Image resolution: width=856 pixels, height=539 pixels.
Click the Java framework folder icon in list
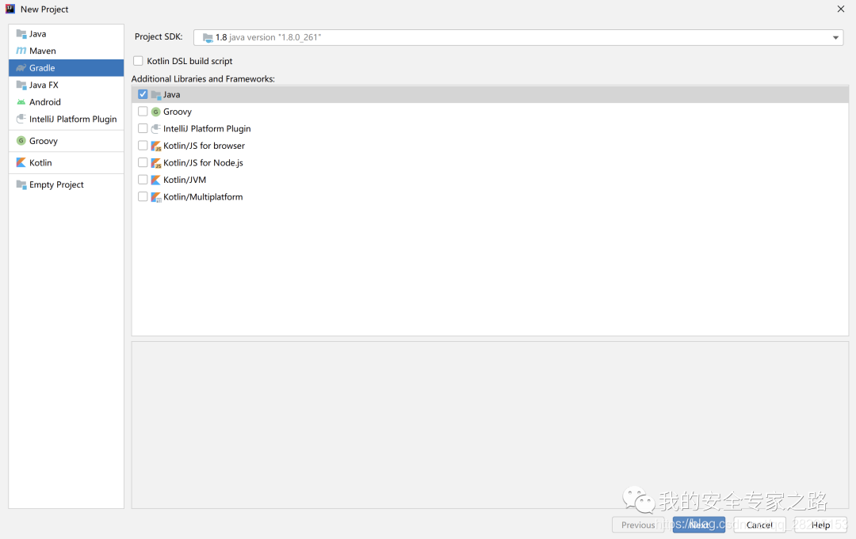pos(156,95)
